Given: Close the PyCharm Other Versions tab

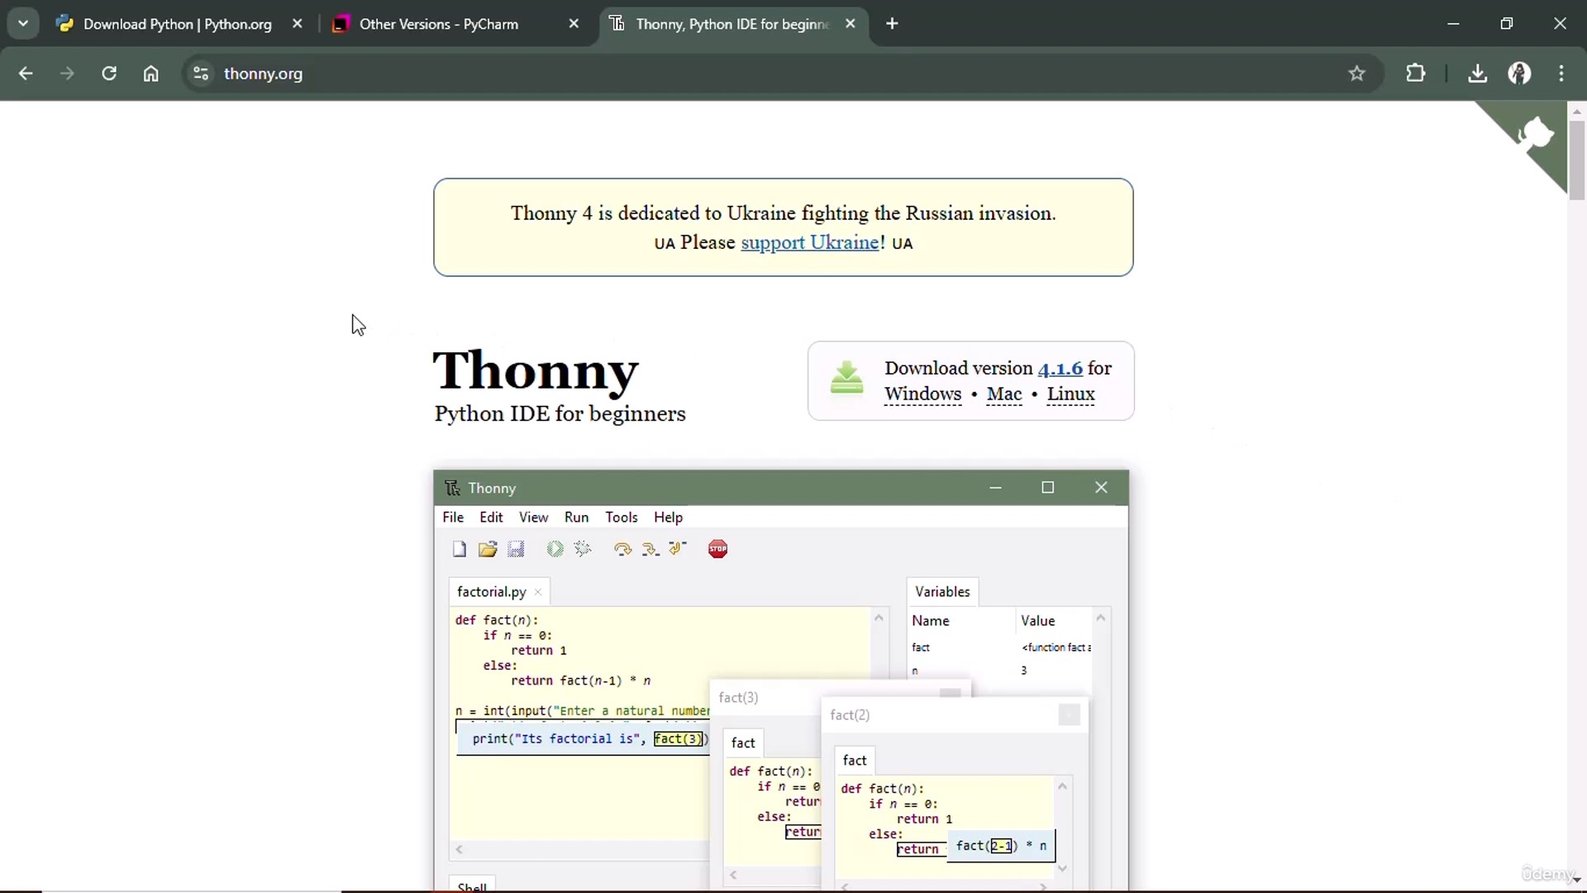Looking at the screenshot, I should click(x=574, y=24).
